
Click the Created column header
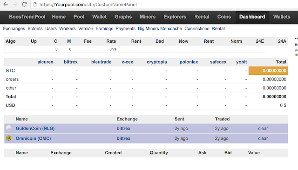[113, 153]
